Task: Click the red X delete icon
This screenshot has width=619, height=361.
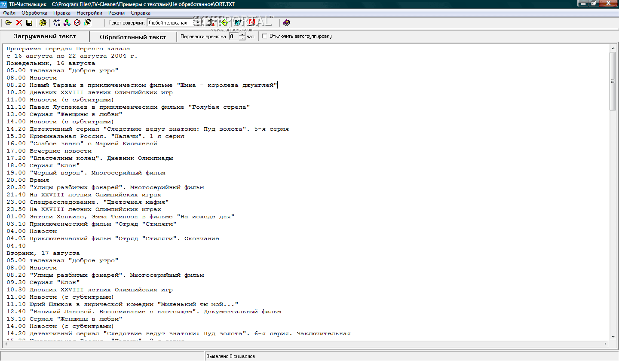Action: 19,23
